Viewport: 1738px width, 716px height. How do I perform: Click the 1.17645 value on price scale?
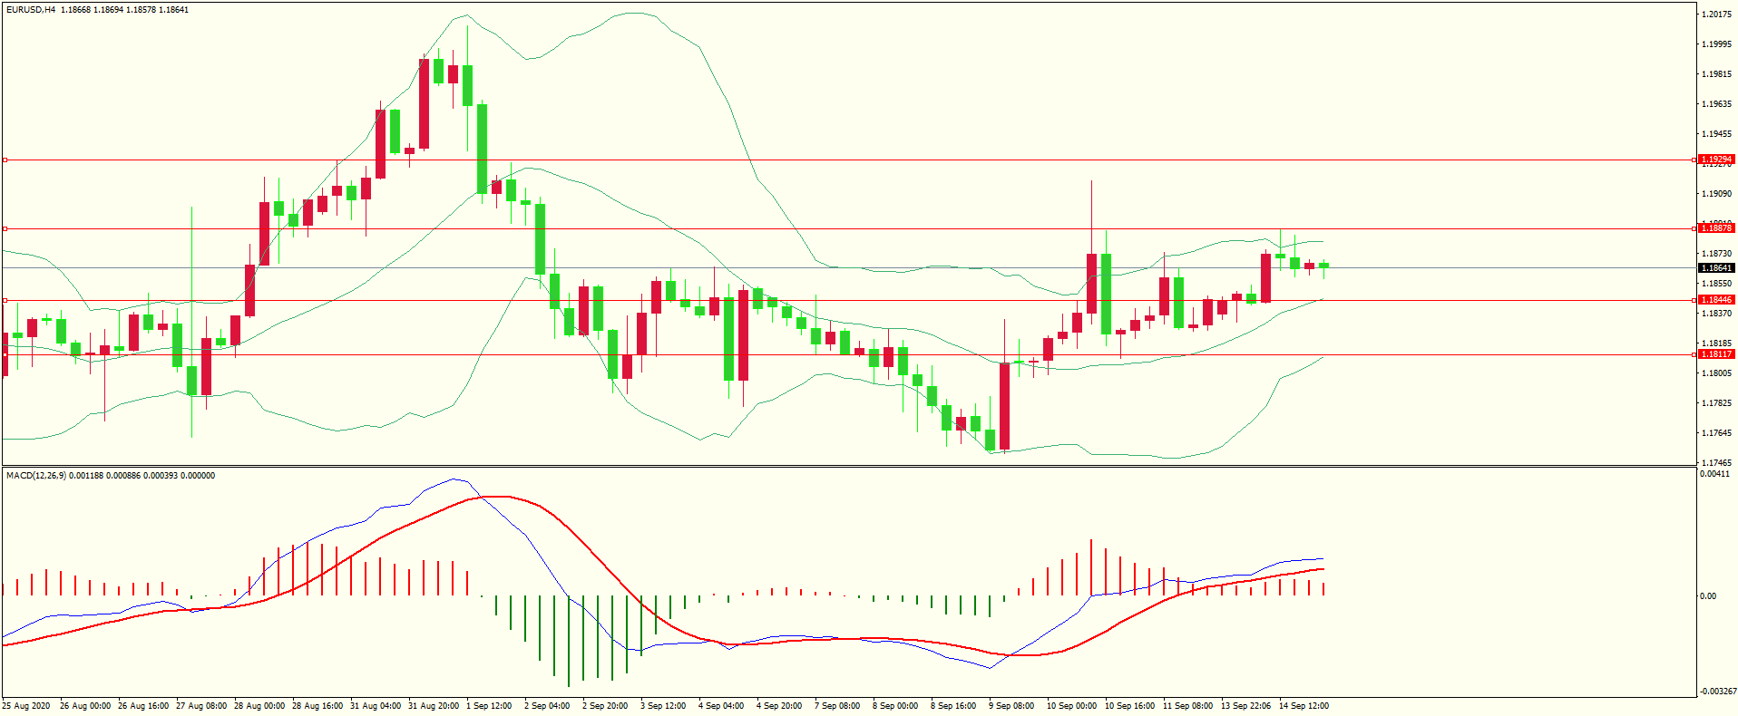tap(1717, 433)
